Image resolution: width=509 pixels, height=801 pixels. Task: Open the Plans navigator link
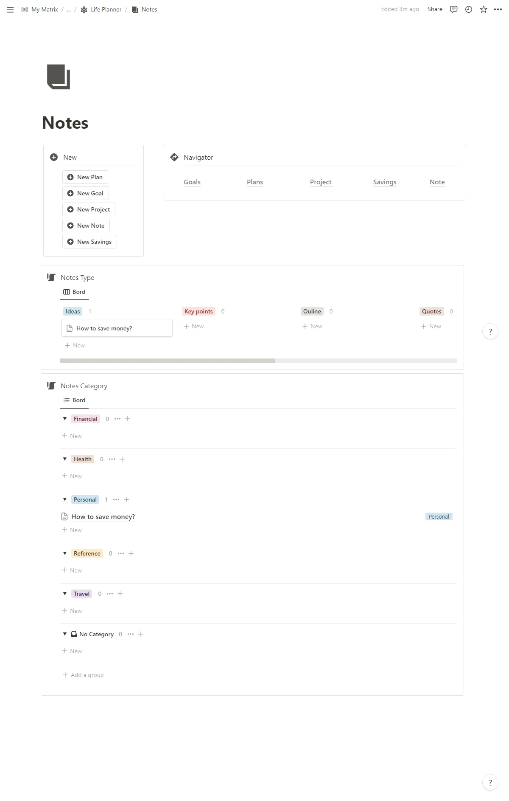coord(255,182)
